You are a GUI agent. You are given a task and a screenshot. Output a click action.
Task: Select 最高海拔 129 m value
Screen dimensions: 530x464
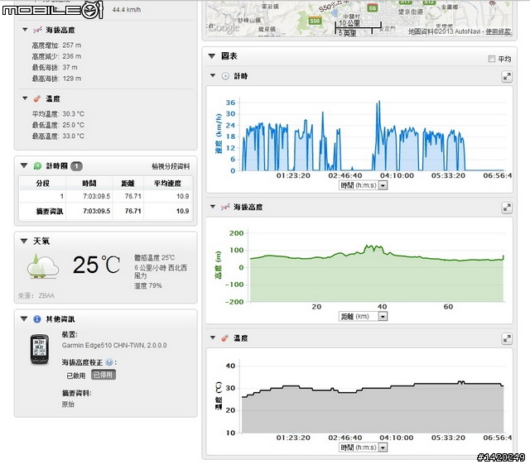click(72, 79)
